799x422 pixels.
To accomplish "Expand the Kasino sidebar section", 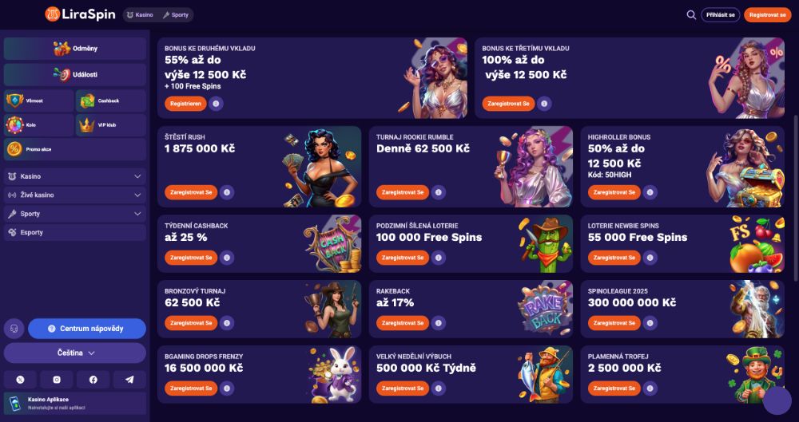I will tap(75, 176).
